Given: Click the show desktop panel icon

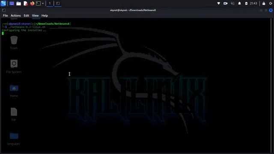Looking at the screenshot, I should (12, 3).
